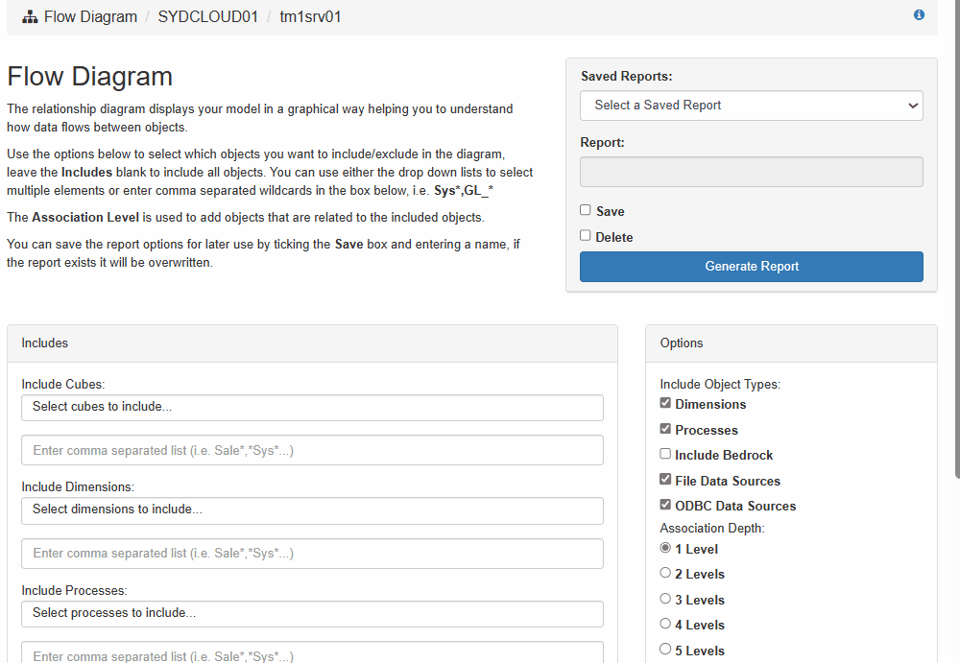Image resolution: width=960 pixels, height=663 pixels.
Task: Click the cubes wildcard text box
Action: coord(312,450)
